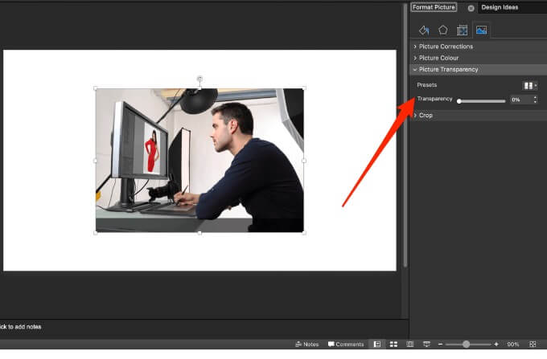This screenshot has width=547, height=359.
Task: Switch to Reading view icon
Action: 410,344
